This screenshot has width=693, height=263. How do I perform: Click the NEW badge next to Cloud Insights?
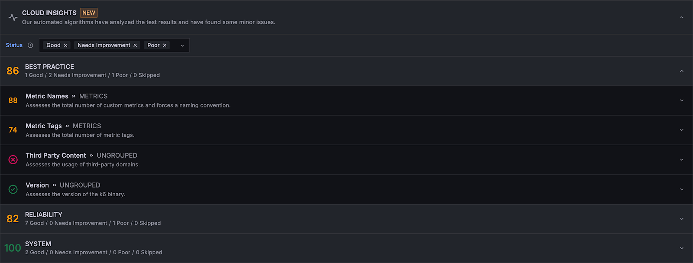88,13
